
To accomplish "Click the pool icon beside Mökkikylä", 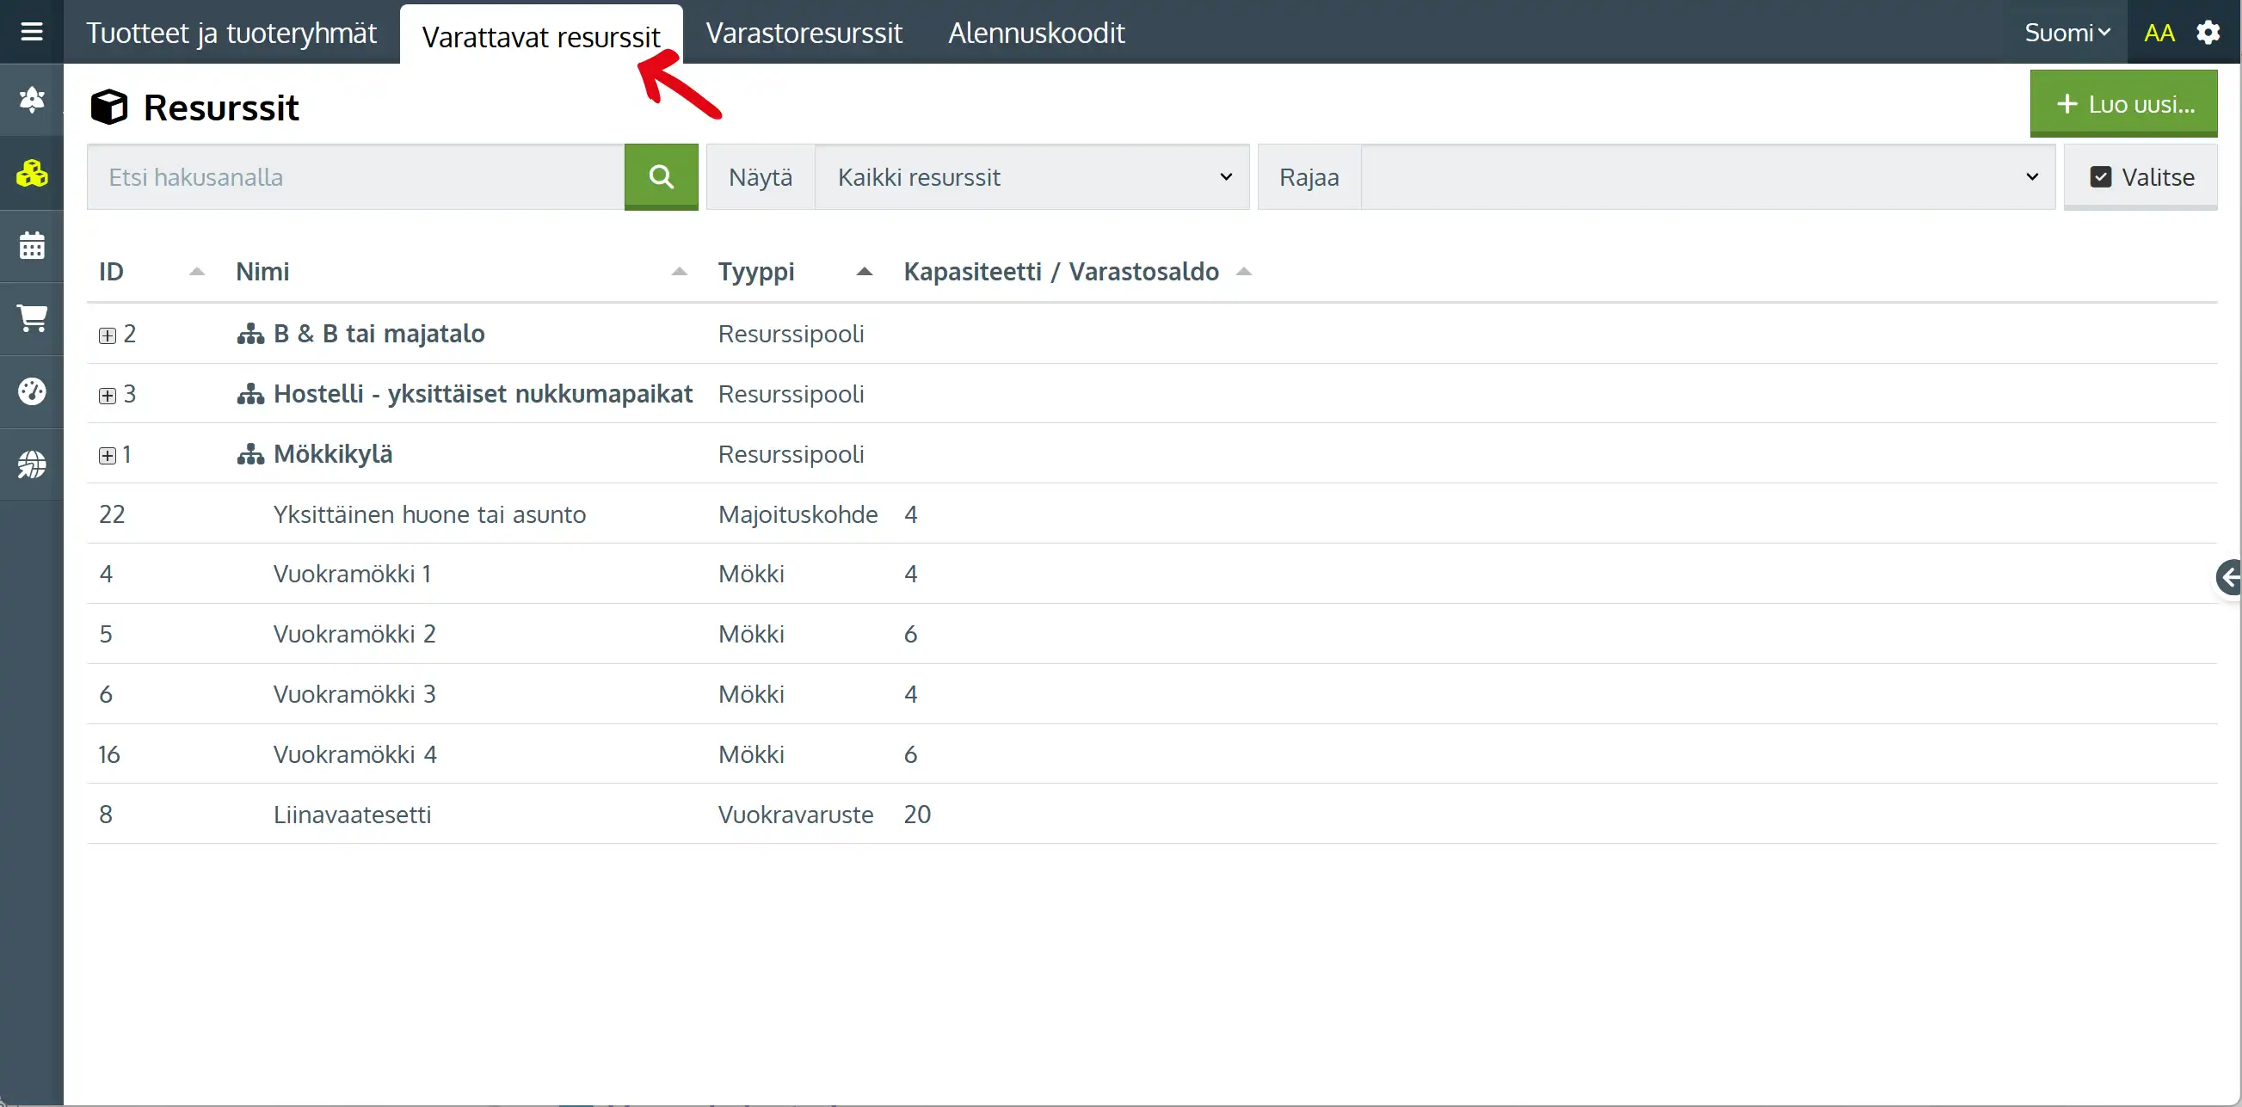I will coord(250,454).
